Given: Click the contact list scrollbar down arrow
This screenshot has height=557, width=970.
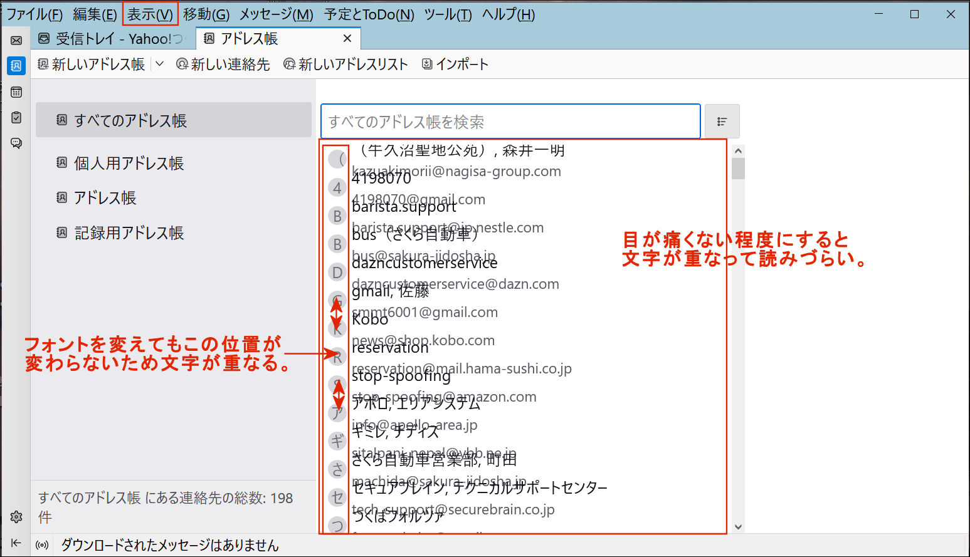Looking at the screenshot, I should point(738,527).
